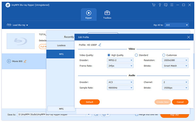This screenshot has width=196, height=122.
Task: Click the AnyMP4 app logo
Action: 8,5
